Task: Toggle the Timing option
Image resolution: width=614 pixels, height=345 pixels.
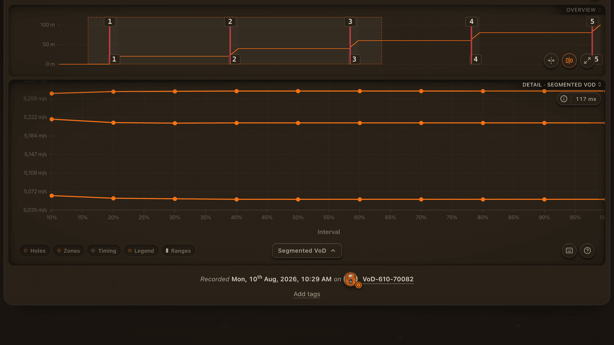Action: [x=104, y=251]
